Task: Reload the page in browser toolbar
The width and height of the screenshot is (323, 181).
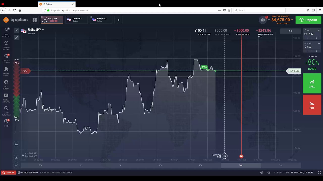Action: click(14, 10)
